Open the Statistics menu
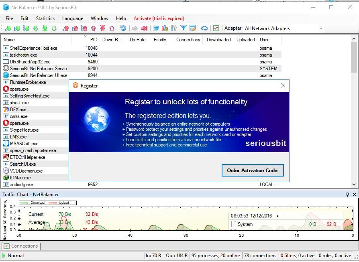Viewport: 359px width, 262px height. 45,18
